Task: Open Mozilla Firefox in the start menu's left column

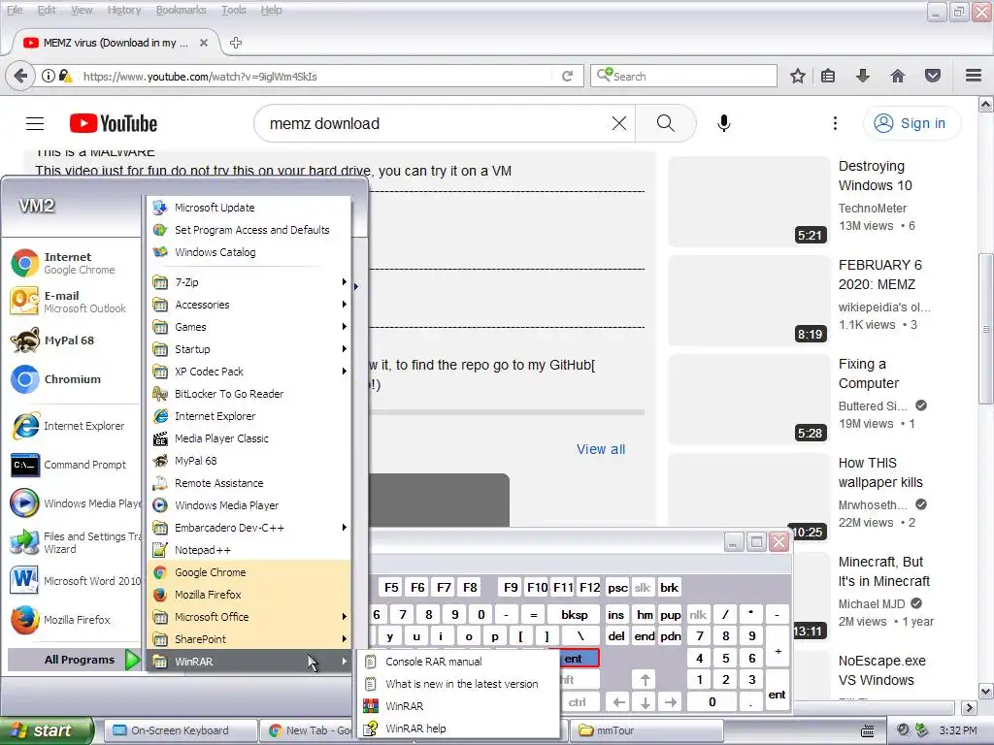Action: click(73, 620)
